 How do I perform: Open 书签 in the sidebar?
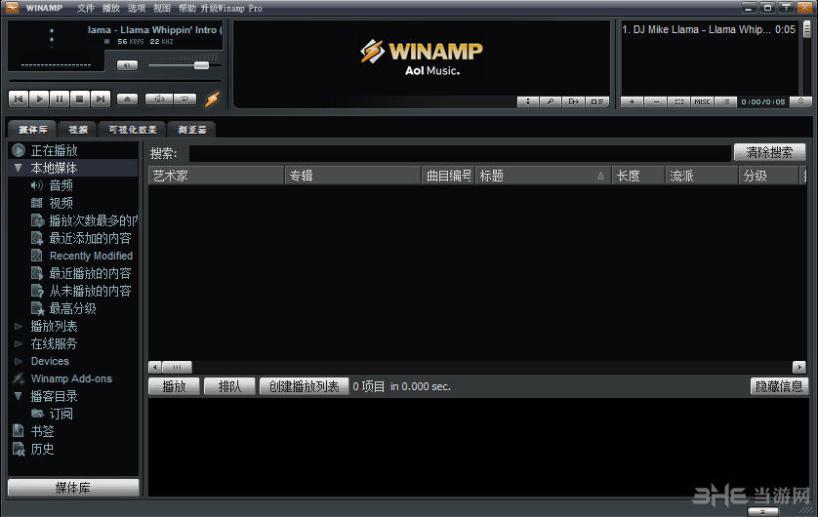tap(42, 431)
